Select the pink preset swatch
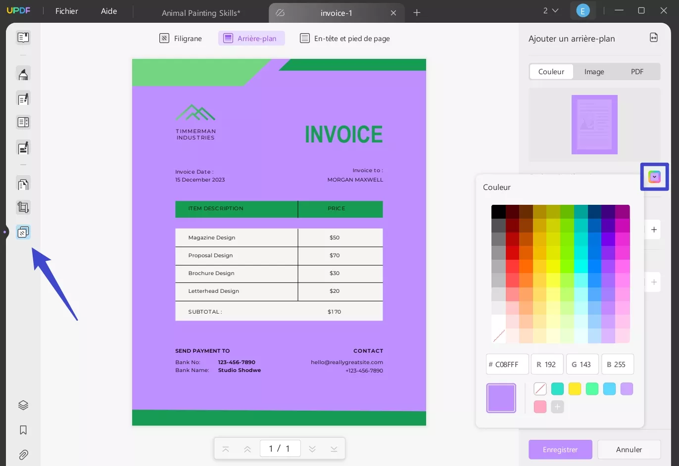 click(x=540, y=407)
